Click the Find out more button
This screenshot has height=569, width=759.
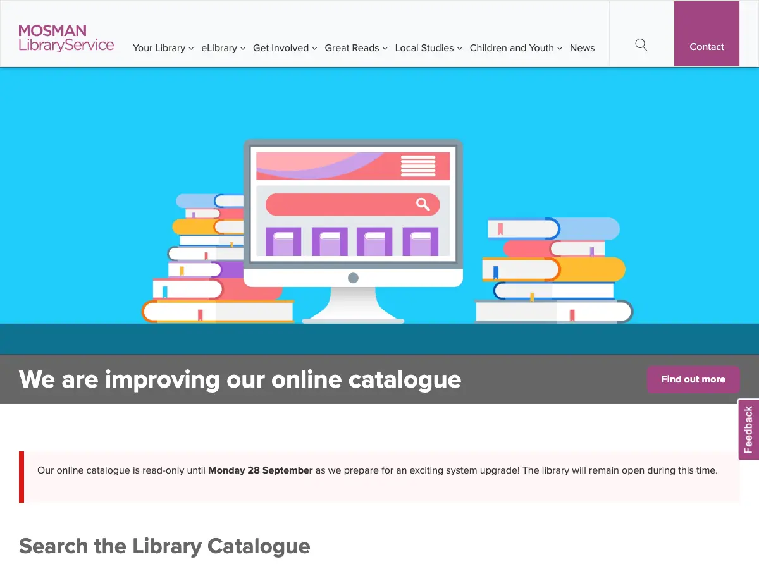(693, 379)
